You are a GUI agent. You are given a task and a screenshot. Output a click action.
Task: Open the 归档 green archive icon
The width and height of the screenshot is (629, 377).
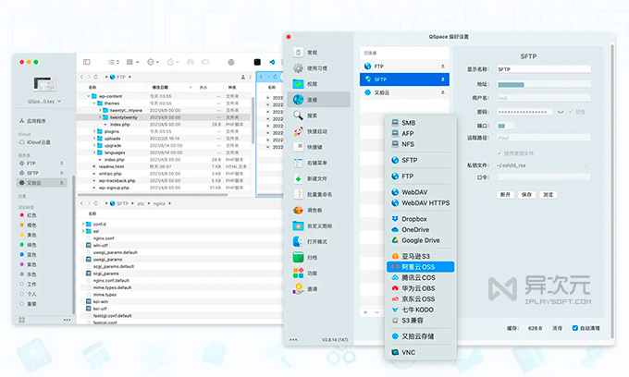click(298, 257)
